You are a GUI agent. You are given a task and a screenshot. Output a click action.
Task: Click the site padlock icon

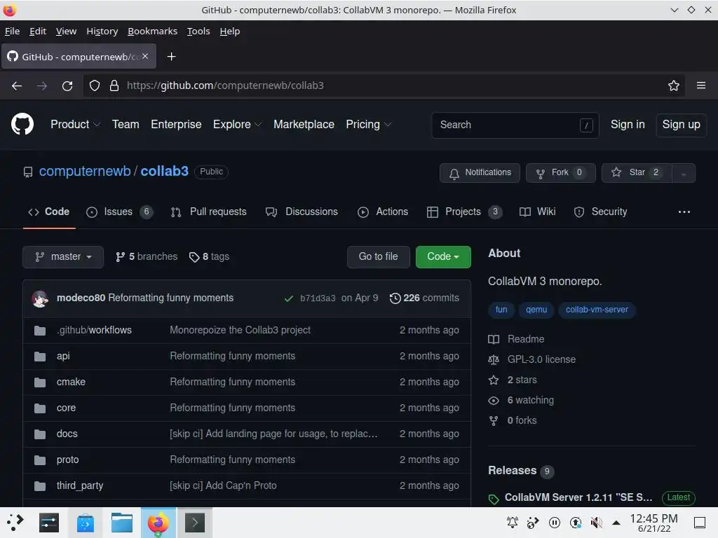click(114, 85)
